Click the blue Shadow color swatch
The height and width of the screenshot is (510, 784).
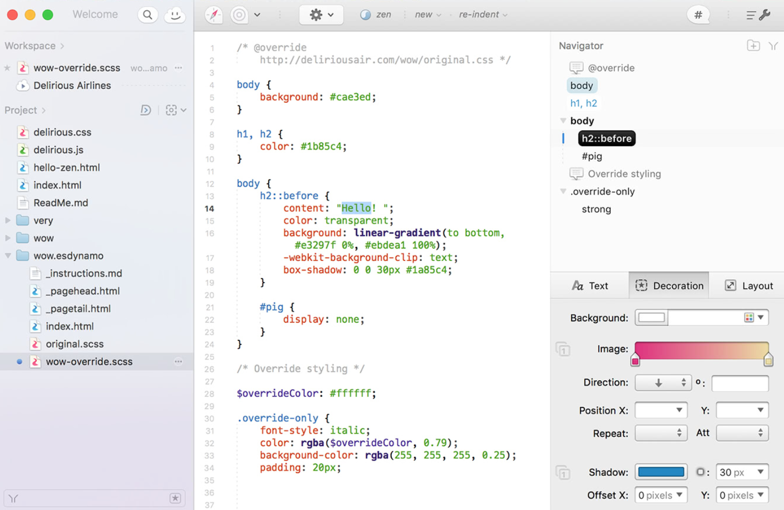(x=661, y=472)
